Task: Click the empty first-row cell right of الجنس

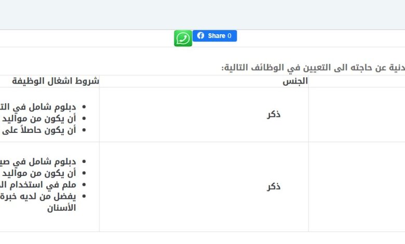Action: click(357, 115)
